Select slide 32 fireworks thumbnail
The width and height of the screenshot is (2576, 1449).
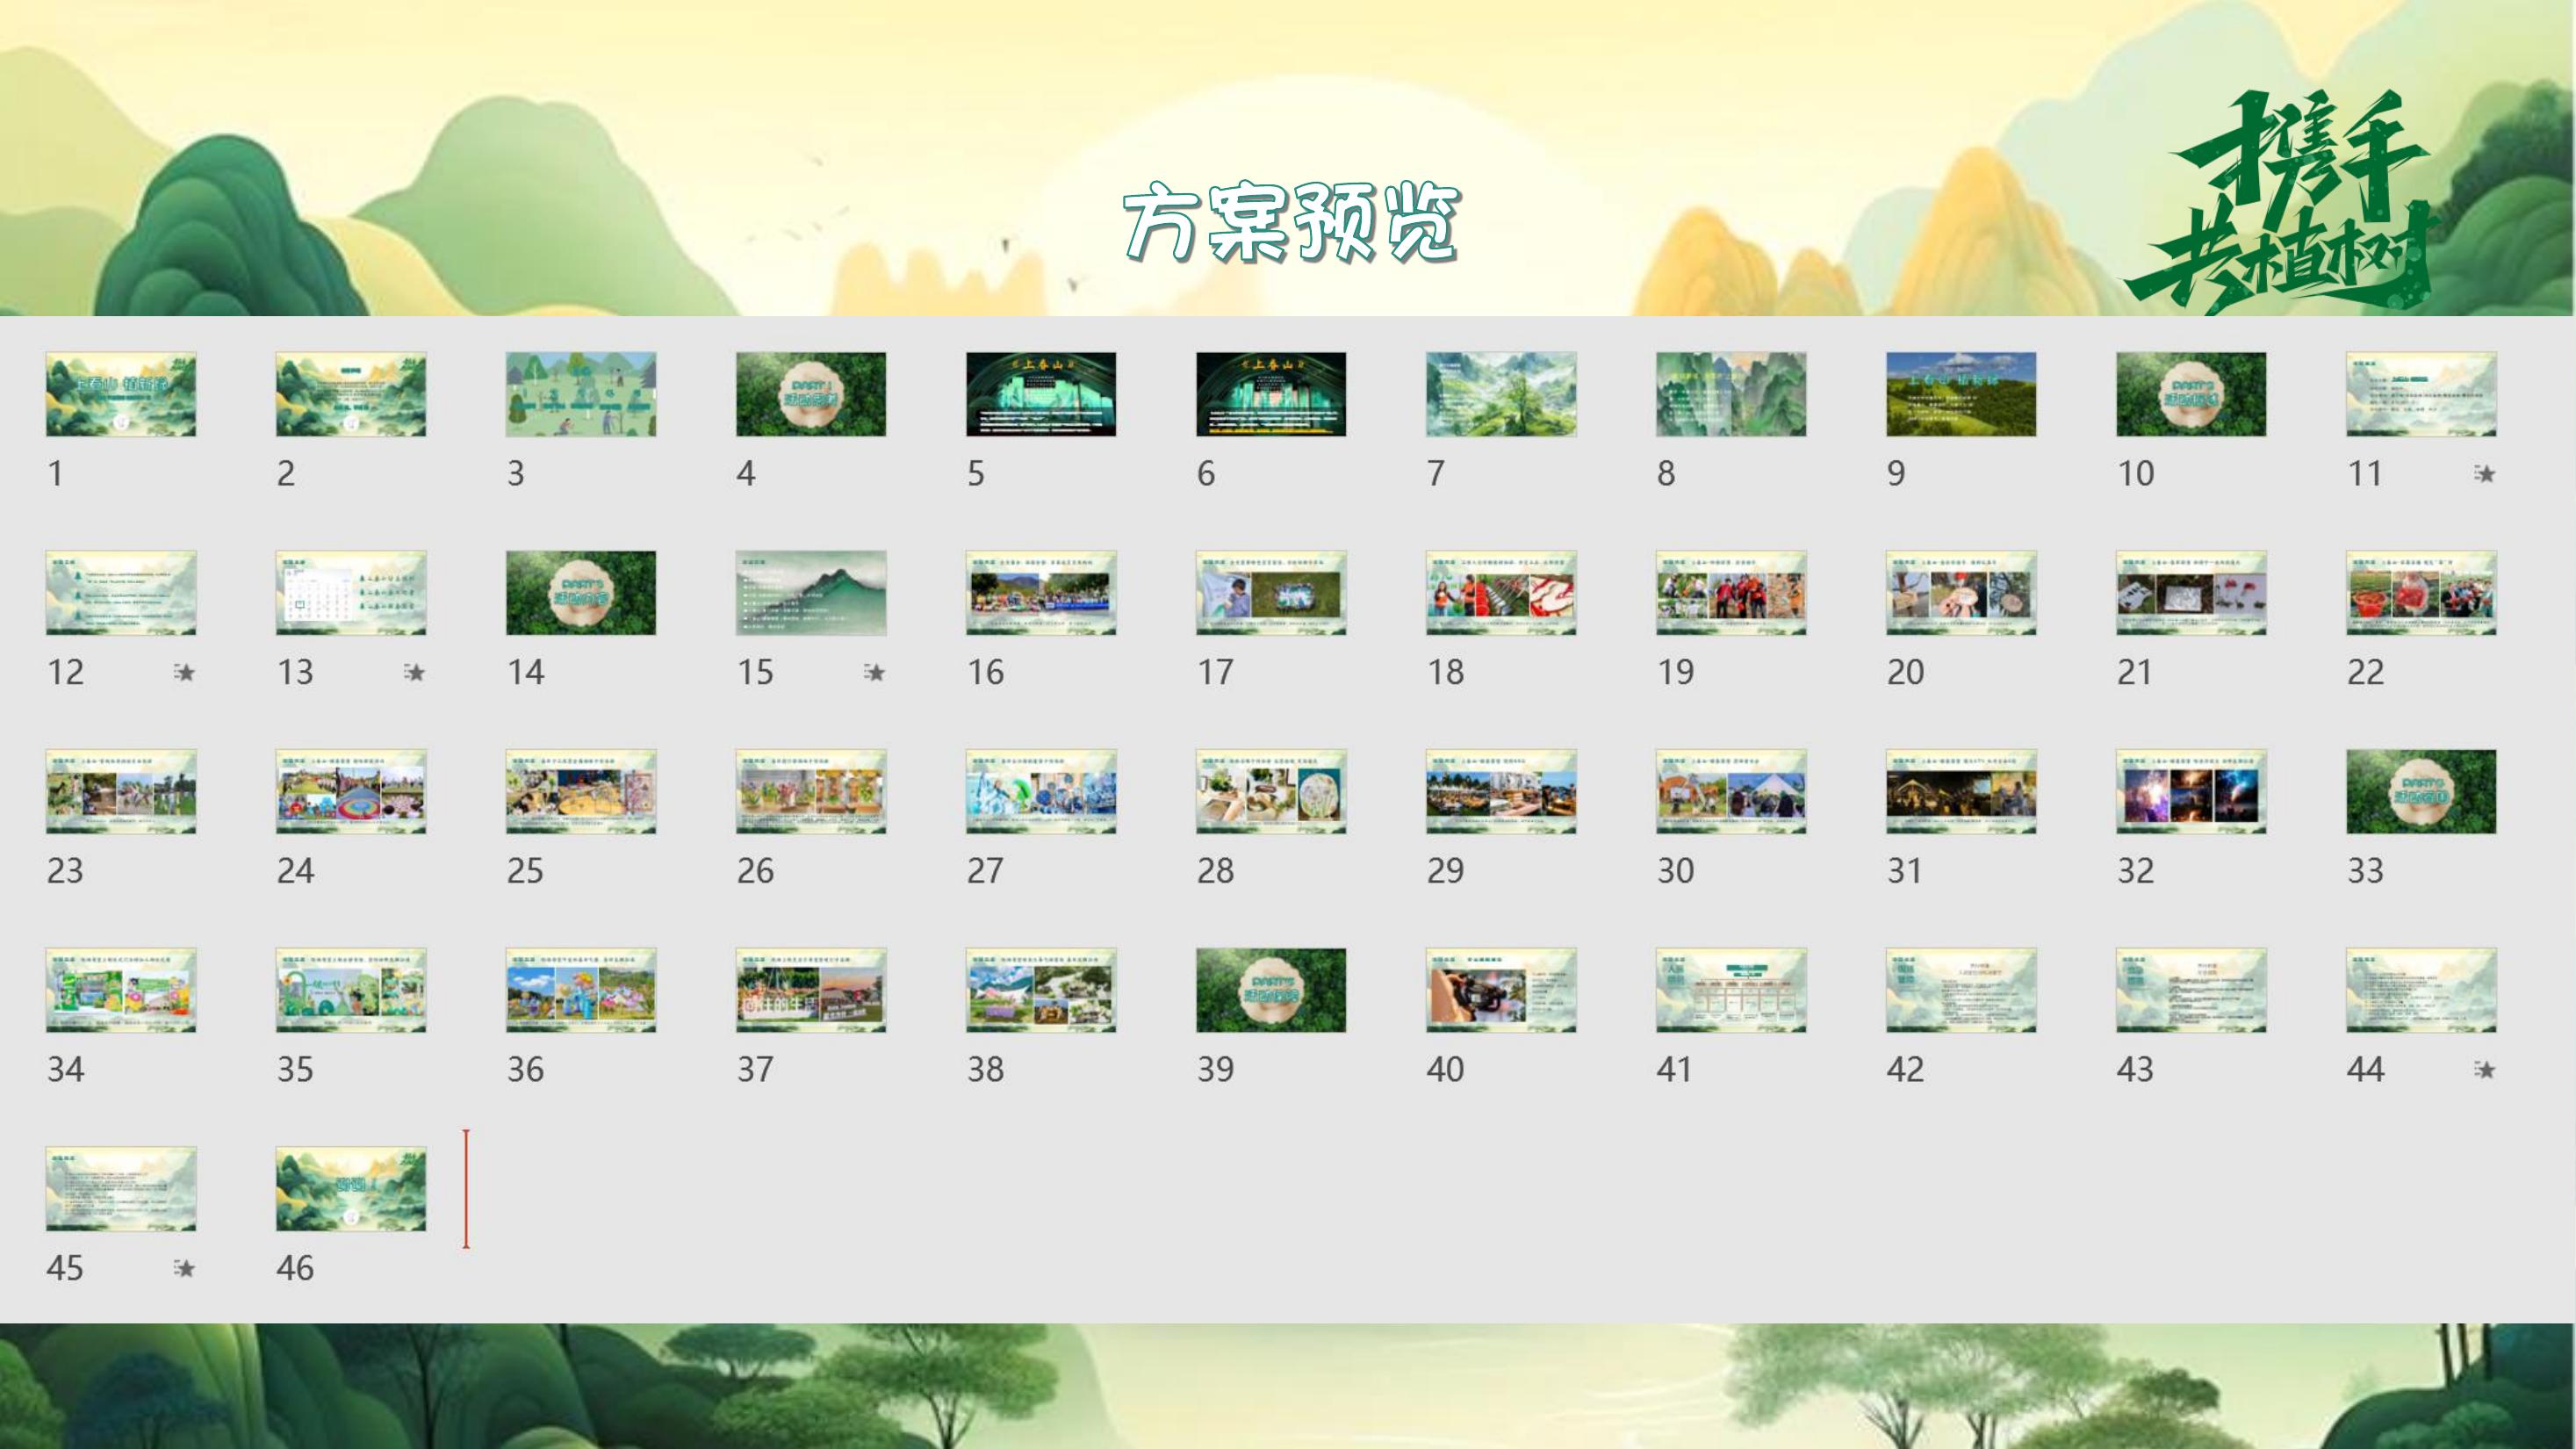[2191, 792]
